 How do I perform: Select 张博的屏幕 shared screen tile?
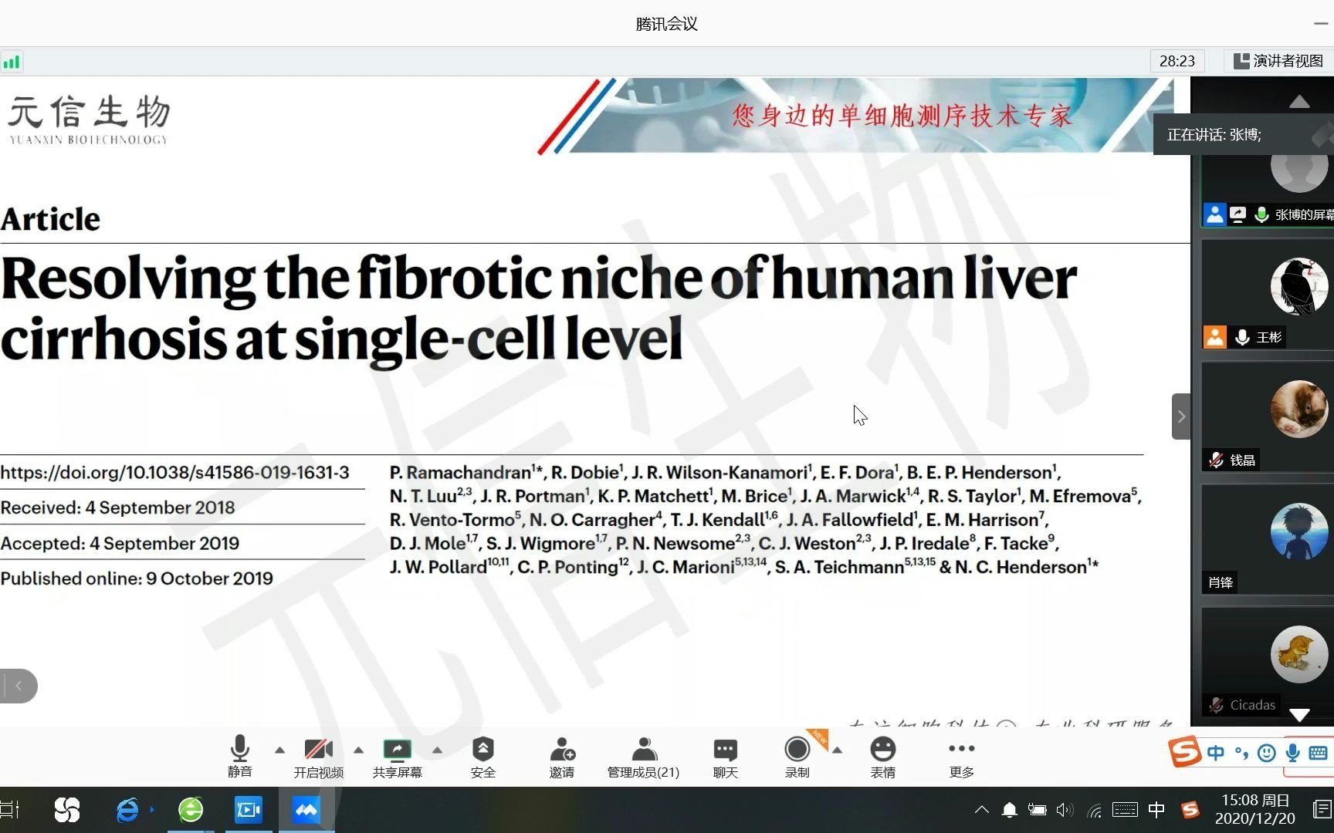point(1268,190)
